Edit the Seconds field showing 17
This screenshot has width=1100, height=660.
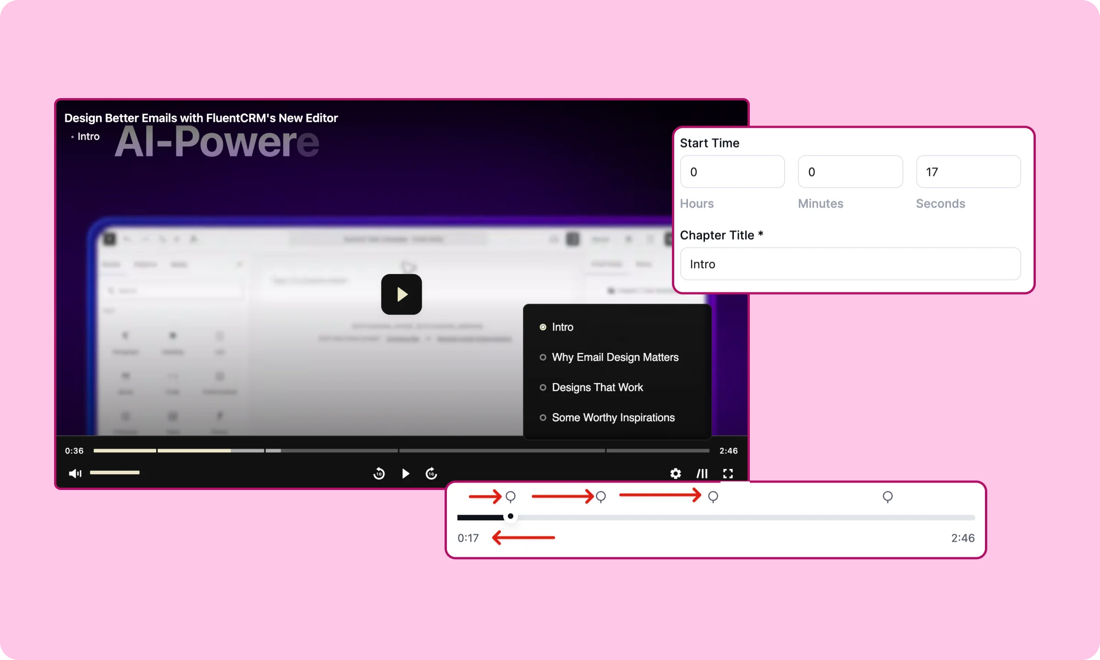pyautogui.click(x=968, y=172)
